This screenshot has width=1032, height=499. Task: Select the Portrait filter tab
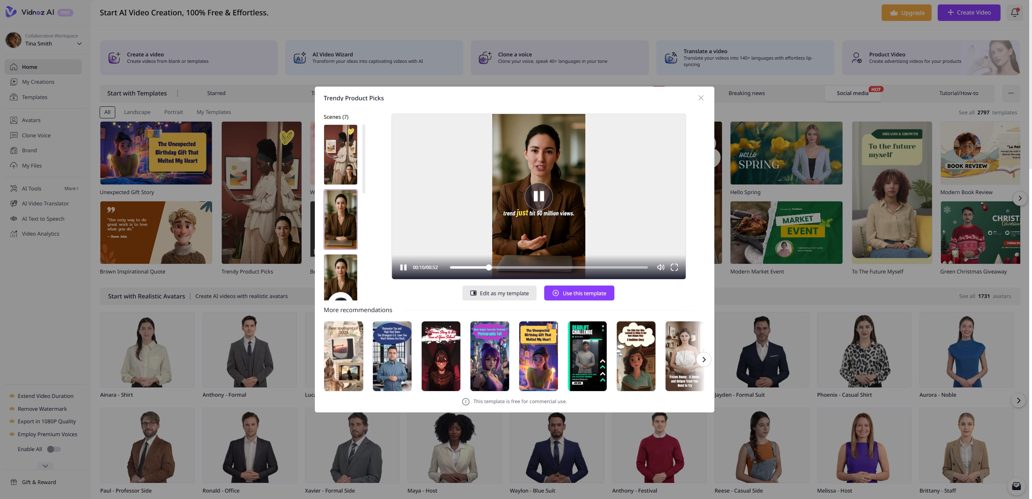click(173, 112)
